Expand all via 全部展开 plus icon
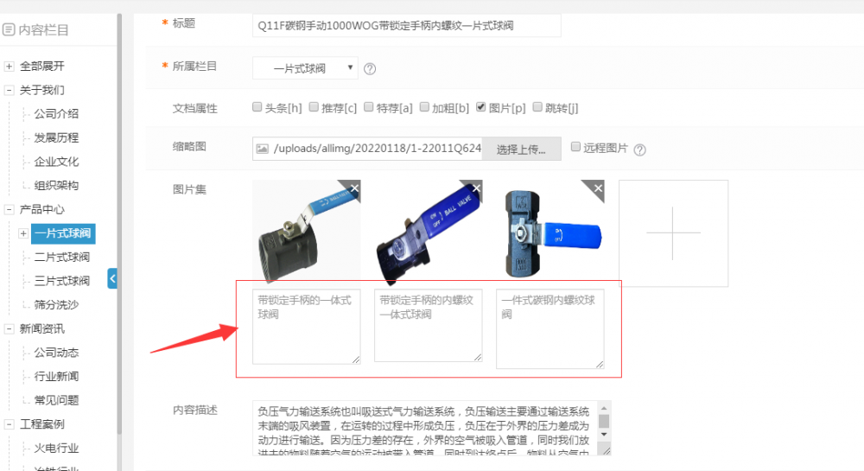This screenshot has height=471, width=864. coord(9,66)
